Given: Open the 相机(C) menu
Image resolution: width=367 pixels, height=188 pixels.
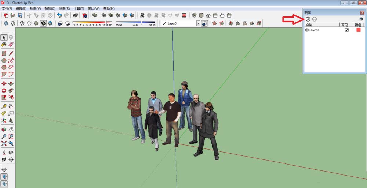Looking at the screenshot, I should click(50, 8).
